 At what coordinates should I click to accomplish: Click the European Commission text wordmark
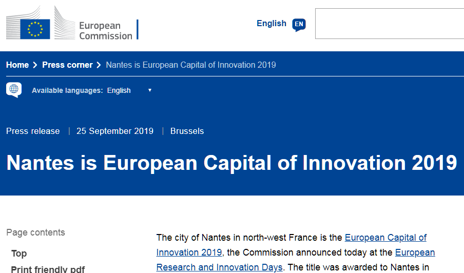pyautogui.click(x=106, y=30)
